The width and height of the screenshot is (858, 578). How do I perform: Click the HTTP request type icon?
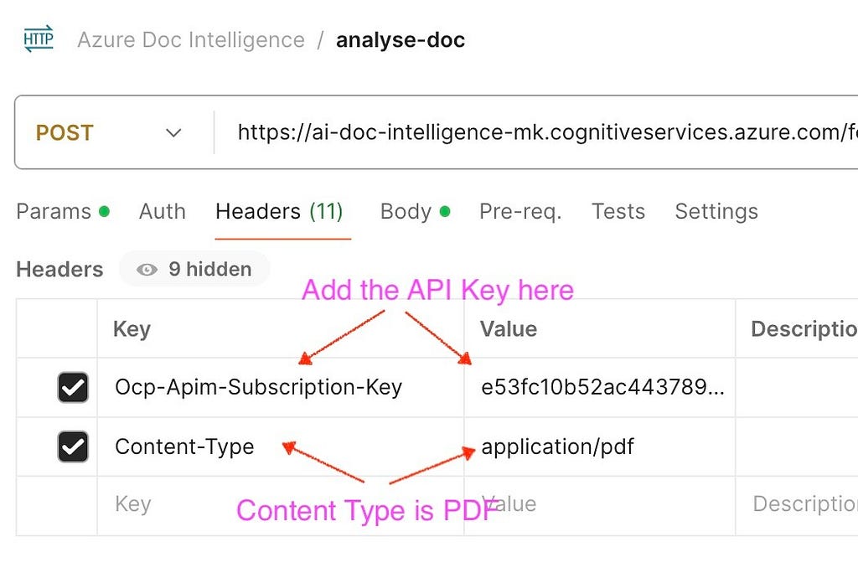click(39, 39)
